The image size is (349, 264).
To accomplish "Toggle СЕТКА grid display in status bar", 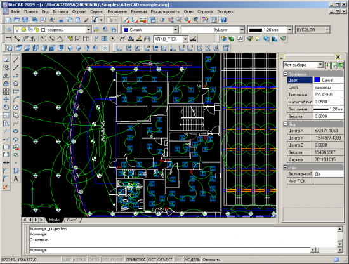I will (x=80, y=260).
